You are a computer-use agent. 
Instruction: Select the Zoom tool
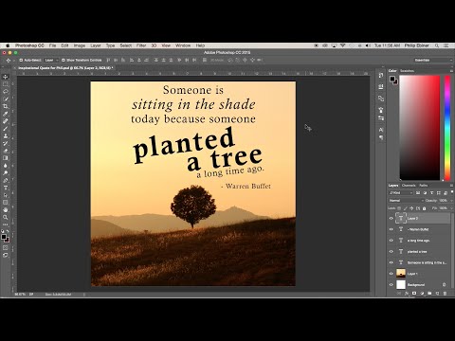coord(6,217)
